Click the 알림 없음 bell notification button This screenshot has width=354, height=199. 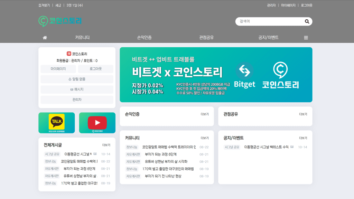[77, 79]
